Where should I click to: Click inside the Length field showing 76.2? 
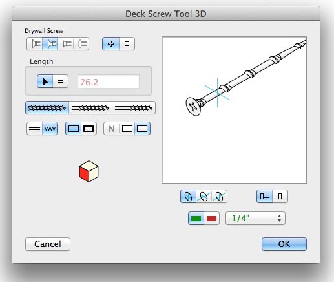pyautogui.click(x=109, y=81)
